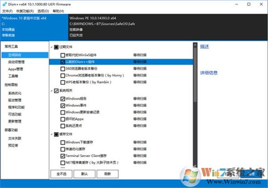
Task: Click the 描述 link
Action: click(205, 46)
